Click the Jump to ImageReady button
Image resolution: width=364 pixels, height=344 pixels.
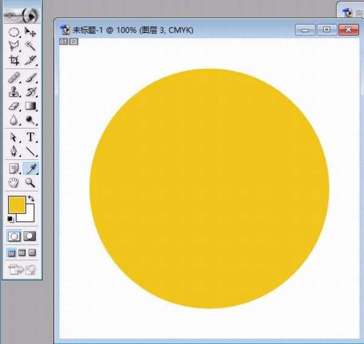(22, 269)
